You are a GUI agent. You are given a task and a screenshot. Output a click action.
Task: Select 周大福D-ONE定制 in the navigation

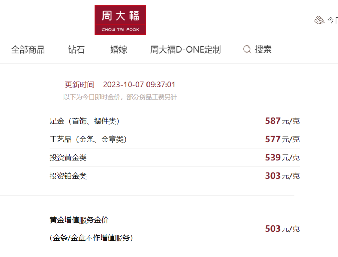tap(185, 50)
